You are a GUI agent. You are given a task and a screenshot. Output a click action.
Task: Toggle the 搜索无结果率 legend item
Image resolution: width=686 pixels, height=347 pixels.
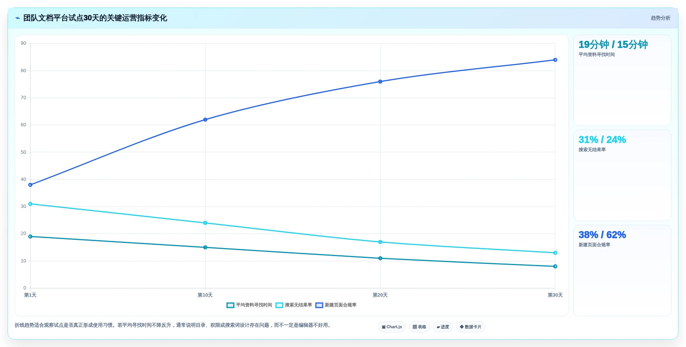(294, 305)
